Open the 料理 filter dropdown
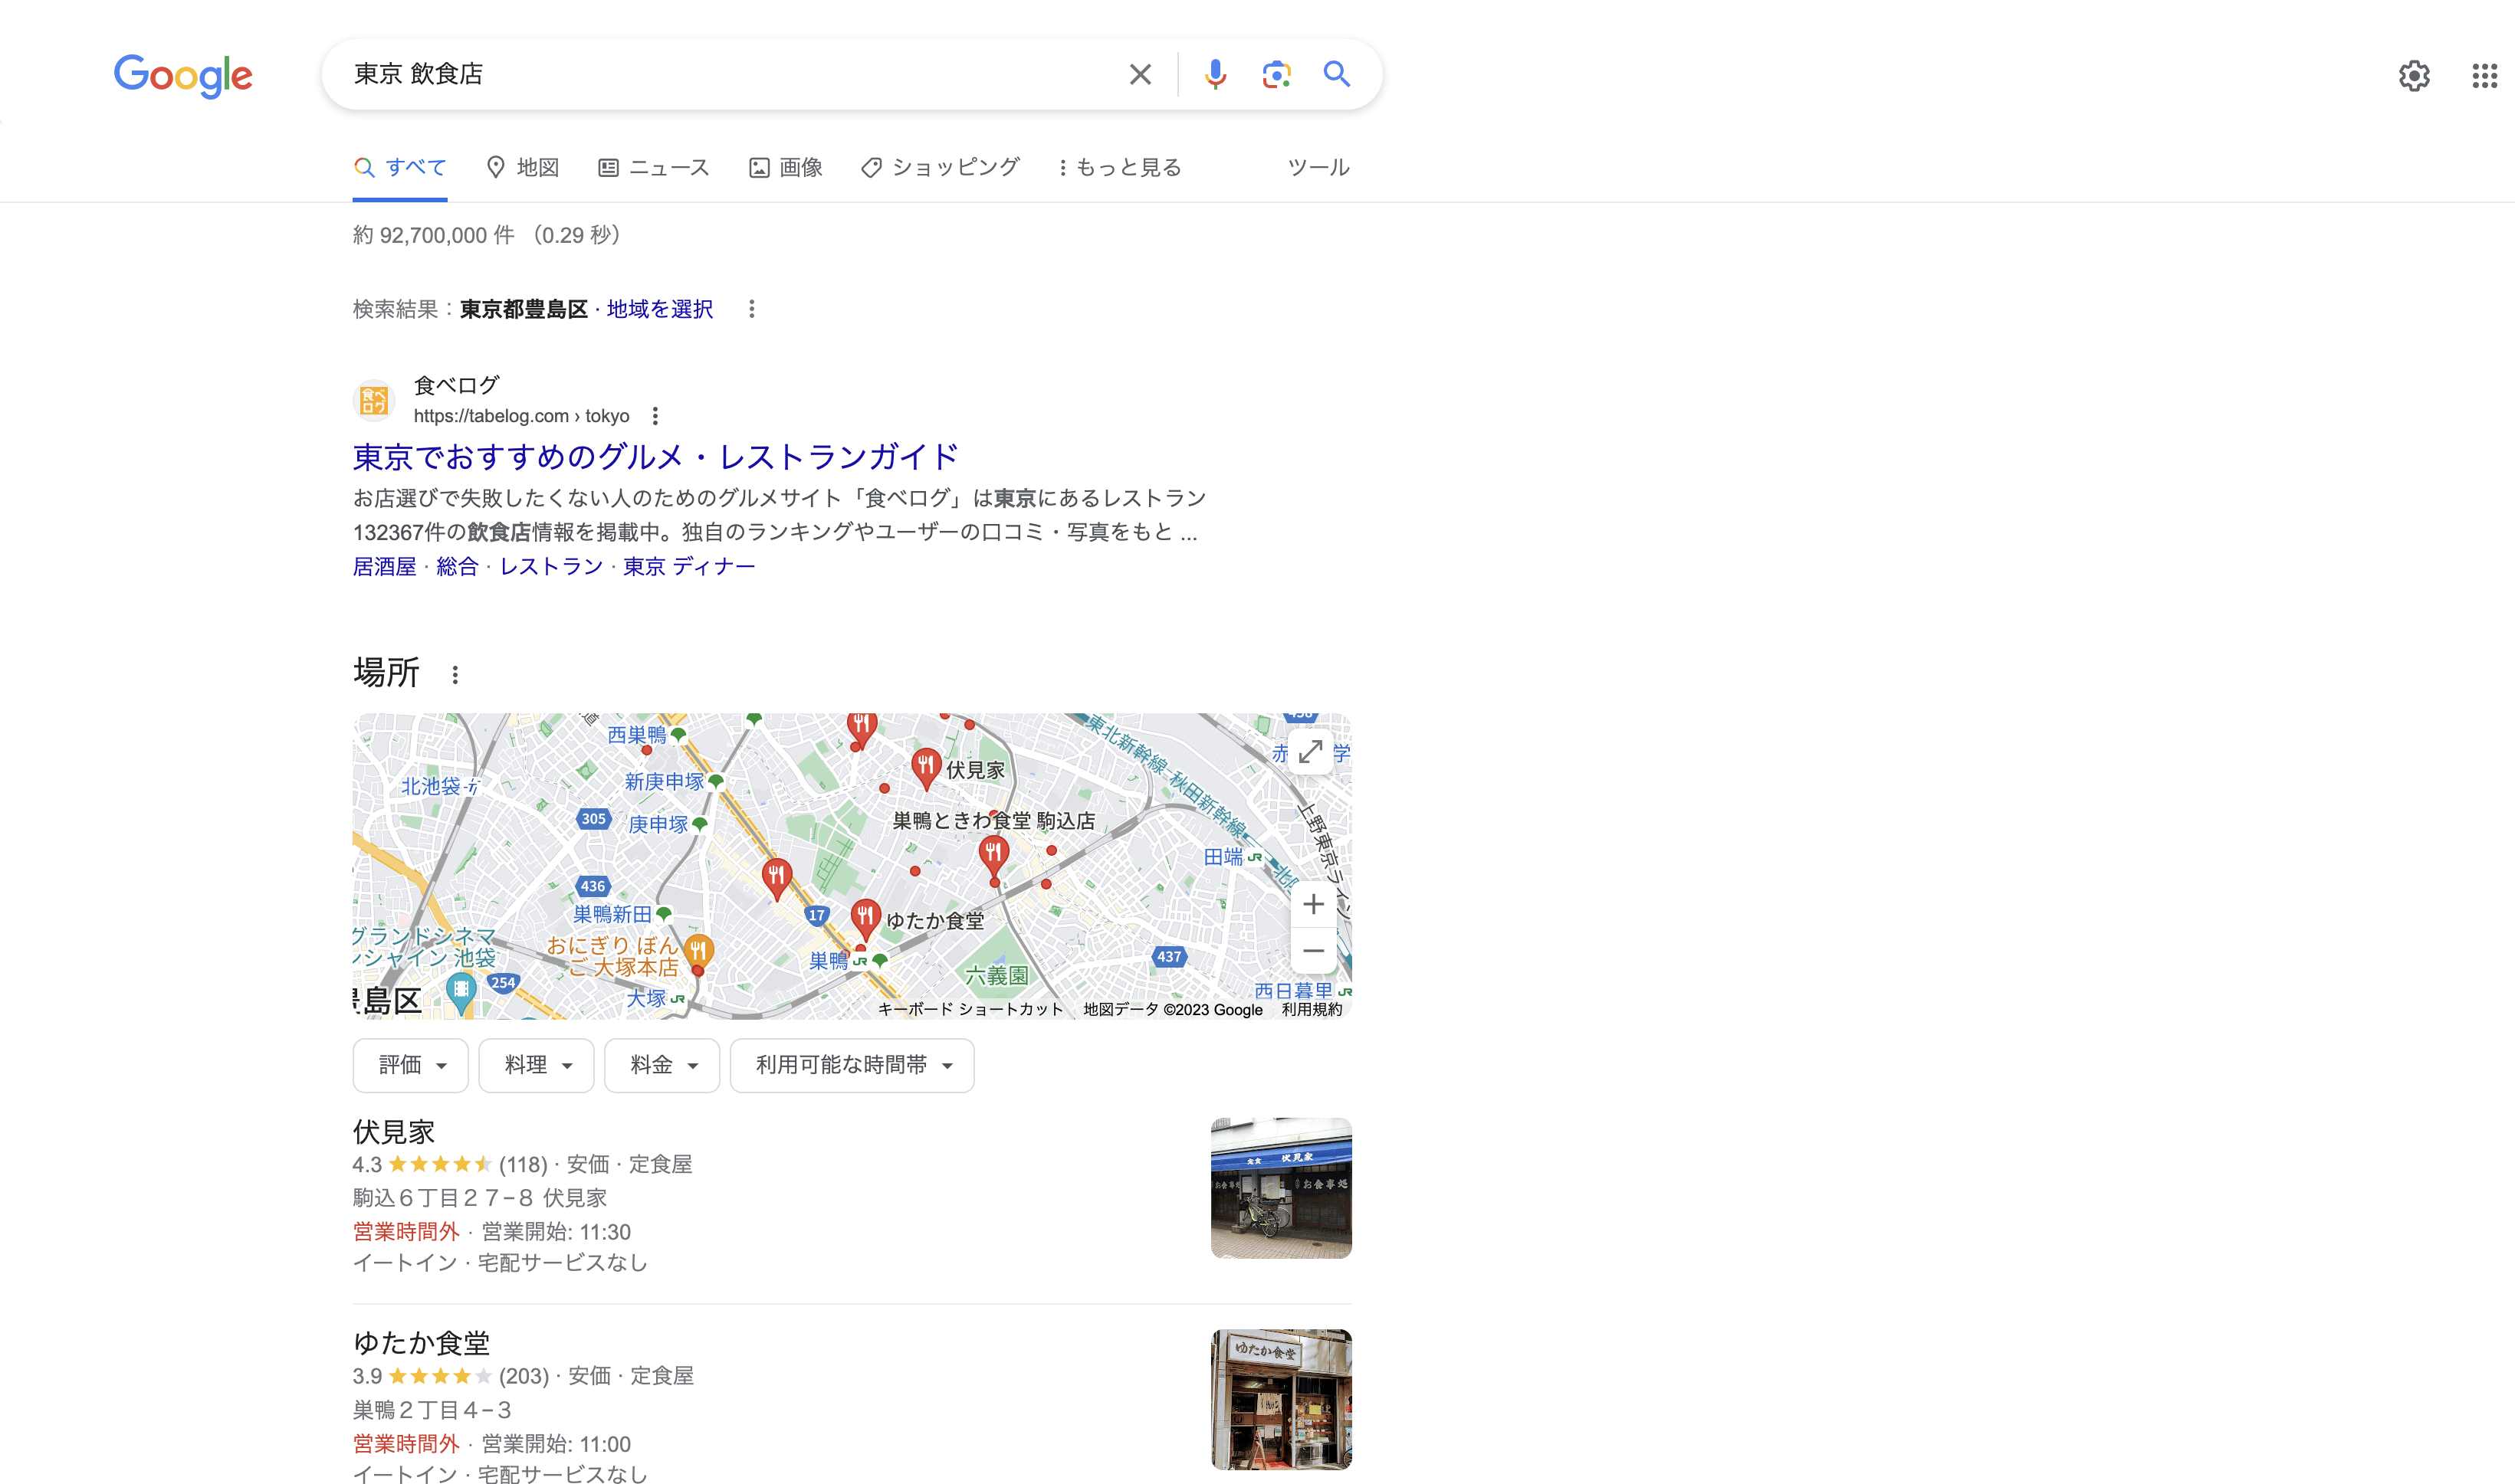Viewport: 2515px width, 1484px height. point(537,1065)
